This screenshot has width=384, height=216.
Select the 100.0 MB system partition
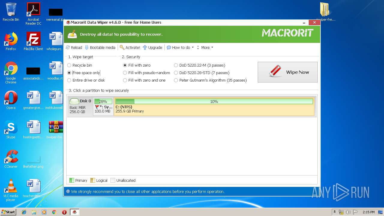click(103, 106)
